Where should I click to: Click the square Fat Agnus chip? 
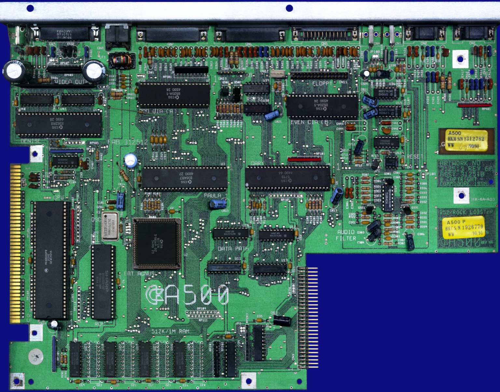(x=157, y=243)
